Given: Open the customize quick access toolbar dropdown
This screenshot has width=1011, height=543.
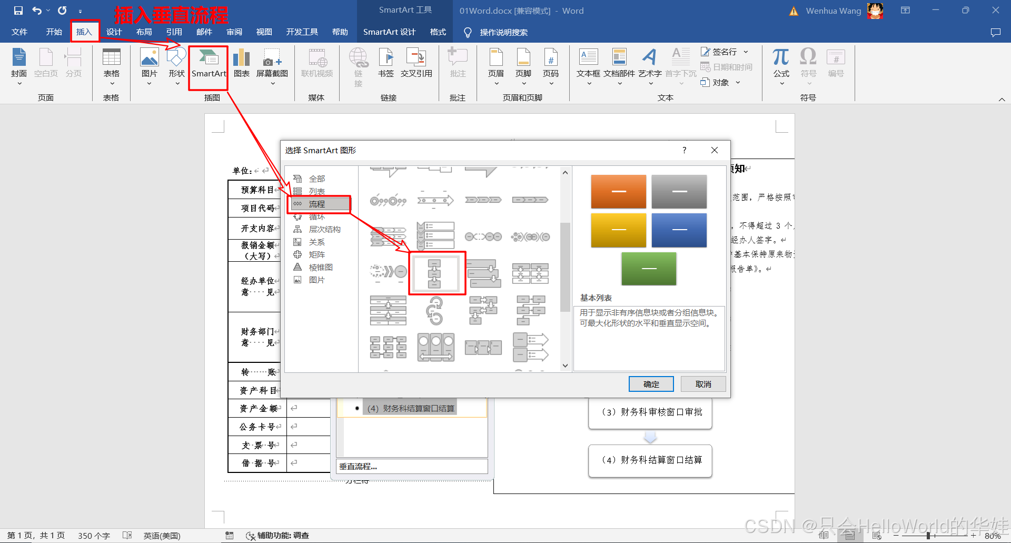Looking at the screenshot, I should coord(80,11).
